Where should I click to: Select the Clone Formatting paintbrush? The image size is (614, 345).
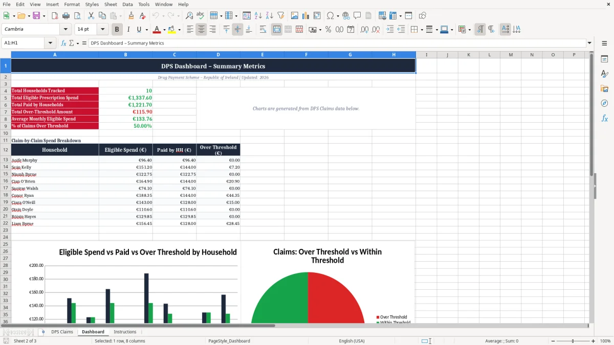click(x=131, y=16)
